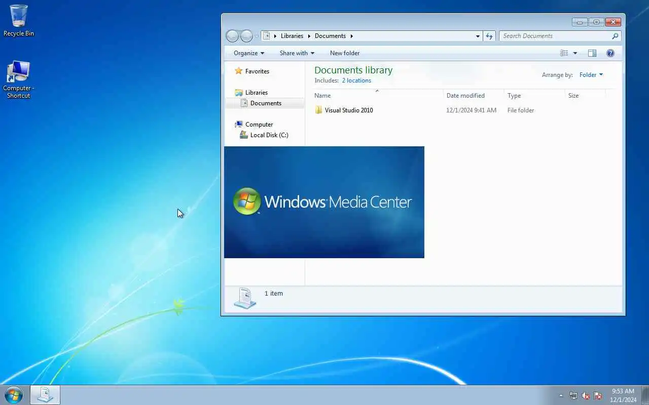649x405 pixels.
Task: Go forward with the Explorer forward arrow
Action: 246,36
